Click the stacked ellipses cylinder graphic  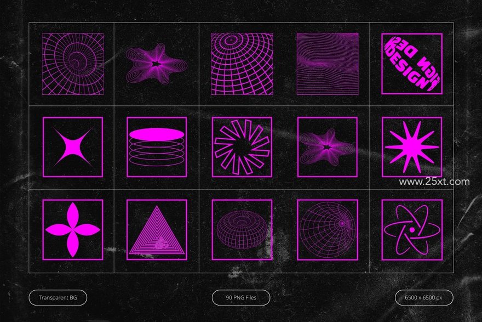[157, 147]
